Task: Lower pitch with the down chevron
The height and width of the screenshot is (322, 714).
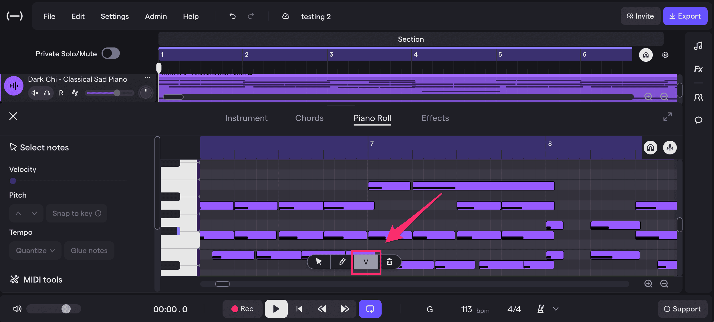Action: click(x=34, y=213)
